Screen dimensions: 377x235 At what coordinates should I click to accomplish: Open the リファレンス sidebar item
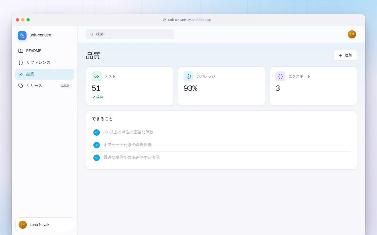(44, 63)
